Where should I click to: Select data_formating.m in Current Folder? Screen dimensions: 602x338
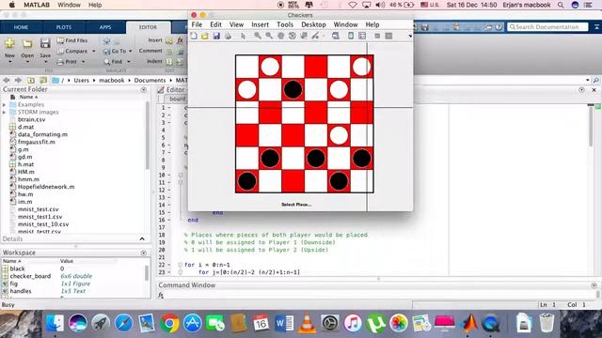tap(42, 134)
